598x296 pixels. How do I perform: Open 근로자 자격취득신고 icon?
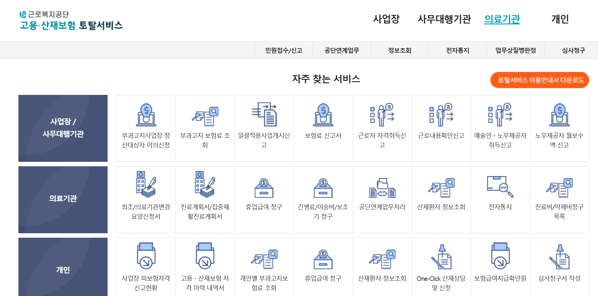(x=382, y=115)
